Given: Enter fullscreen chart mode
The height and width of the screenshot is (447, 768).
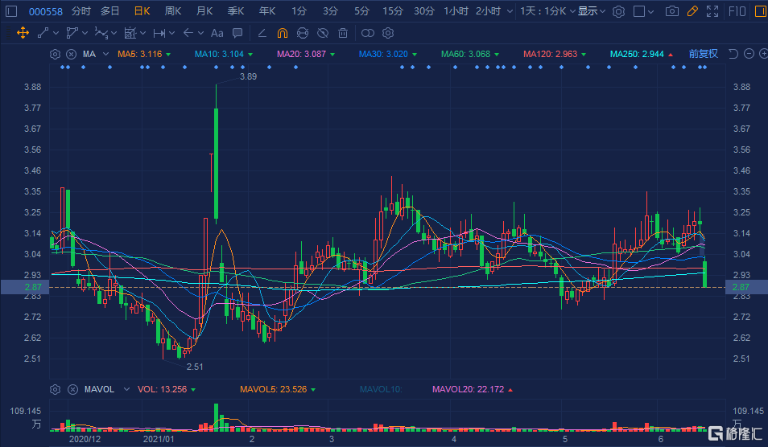Looking at the screenshot, I should point(712,11).
